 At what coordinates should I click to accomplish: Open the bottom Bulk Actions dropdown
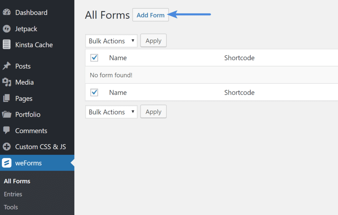[x=111, y=111]
